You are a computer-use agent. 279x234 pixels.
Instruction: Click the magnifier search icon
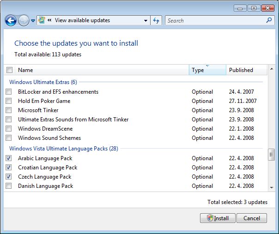click(x=269, y=20)
